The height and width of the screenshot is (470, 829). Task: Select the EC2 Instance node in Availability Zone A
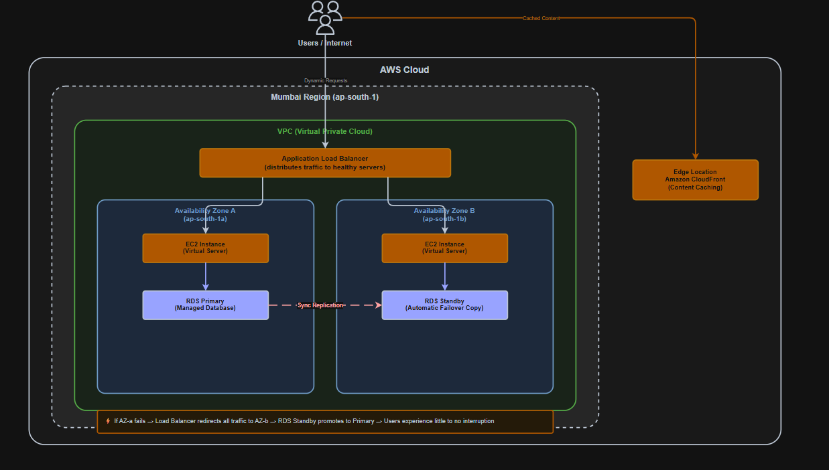205,248
